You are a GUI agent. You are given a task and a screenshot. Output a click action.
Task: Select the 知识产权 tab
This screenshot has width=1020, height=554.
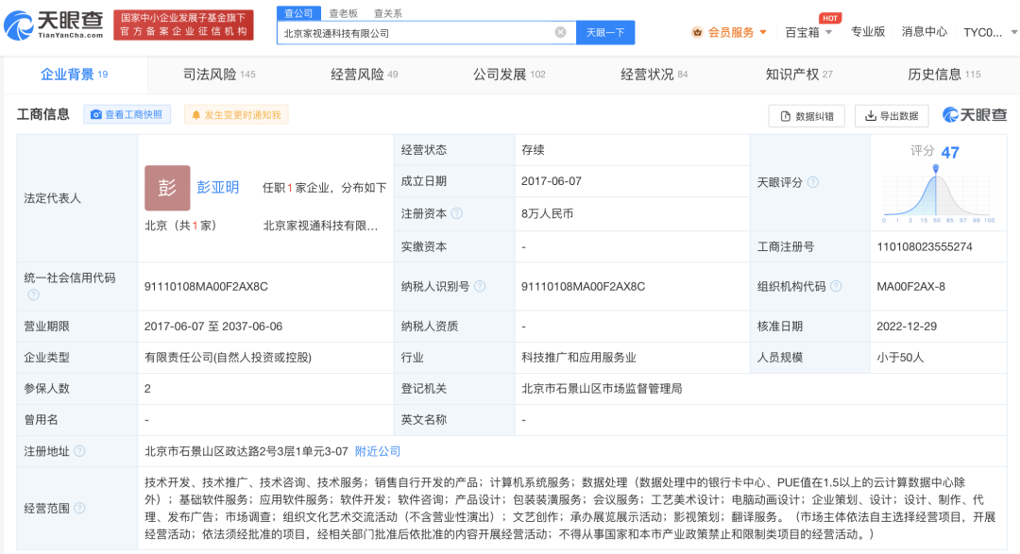799,75
